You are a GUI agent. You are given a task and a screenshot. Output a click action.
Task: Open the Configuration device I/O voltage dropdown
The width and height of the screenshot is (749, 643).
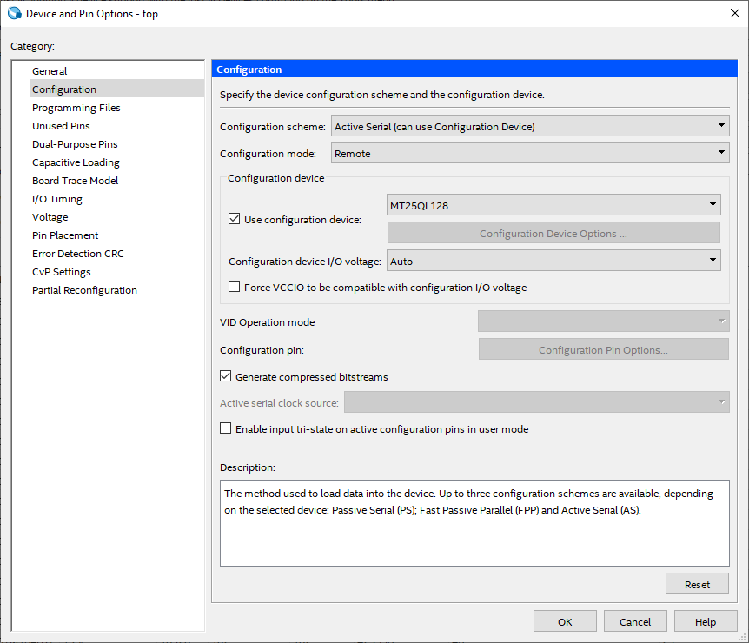tap(713, 260)
